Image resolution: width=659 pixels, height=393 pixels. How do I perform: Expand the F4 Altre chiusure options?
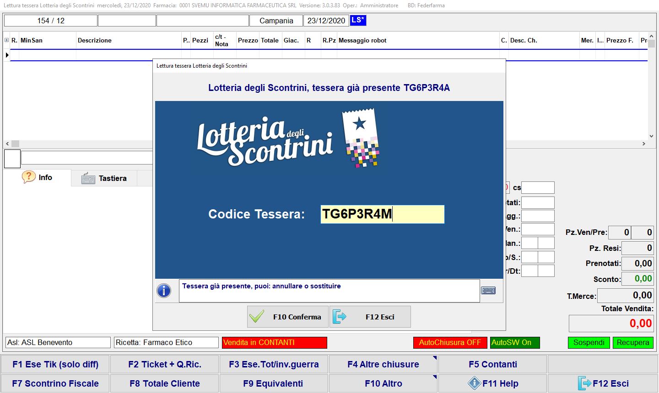383,364
